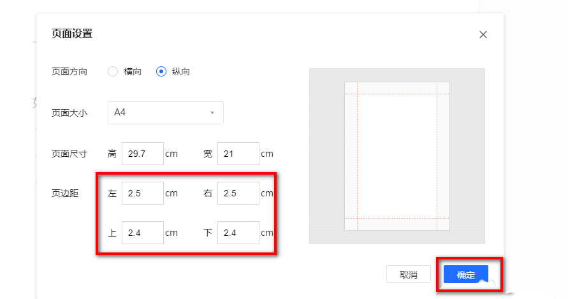
Task: Close the 页面设置 dialog with X
Action: pyautogui.click(x=483, y=34)
